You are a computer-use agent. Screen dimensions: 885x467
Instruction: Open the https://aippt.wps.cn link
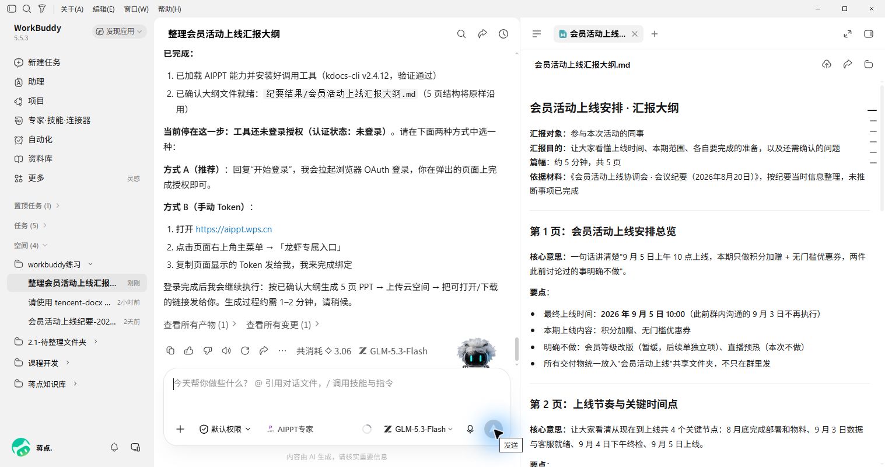click(x=233, y=229)
